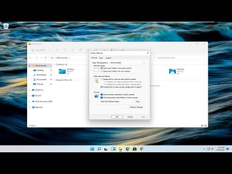232x174 pixels.
Task: Click the taskbar clock and date
Action: tap(220, 149)
